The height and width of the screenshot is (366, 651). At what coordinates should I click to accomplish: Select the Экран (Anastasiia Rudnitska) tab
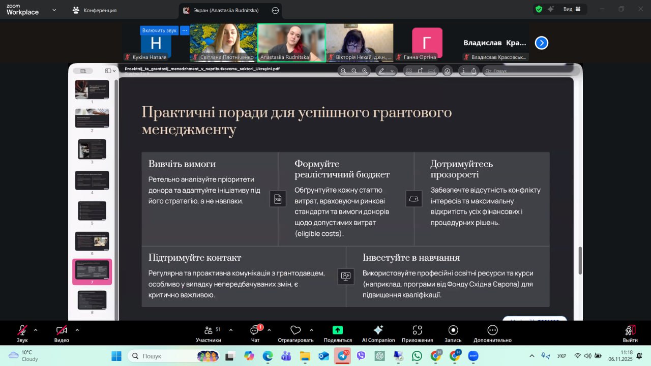pyautogui.click(x=226, y=10)
